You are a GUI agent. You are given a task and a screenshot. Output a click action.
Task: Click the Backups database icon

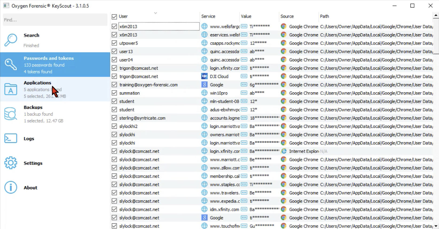click(11, 114)
